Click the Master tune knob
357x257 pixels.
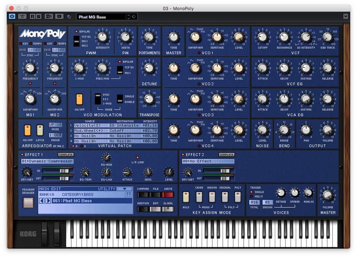[x=174, y=37]
